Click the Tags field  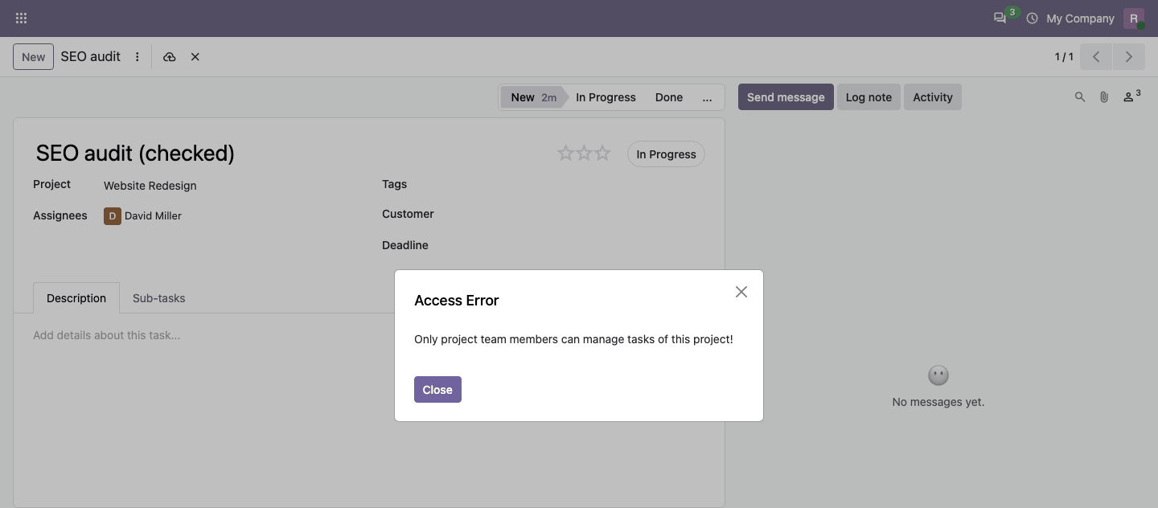point(577,185)
